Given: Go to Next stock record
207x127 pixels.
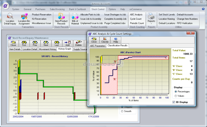Looking at the screenshot, I should click(46, 44).
